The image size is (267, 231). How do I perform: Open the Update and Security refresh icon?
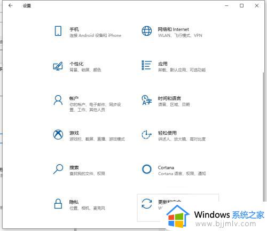click(x=147, y=204)
